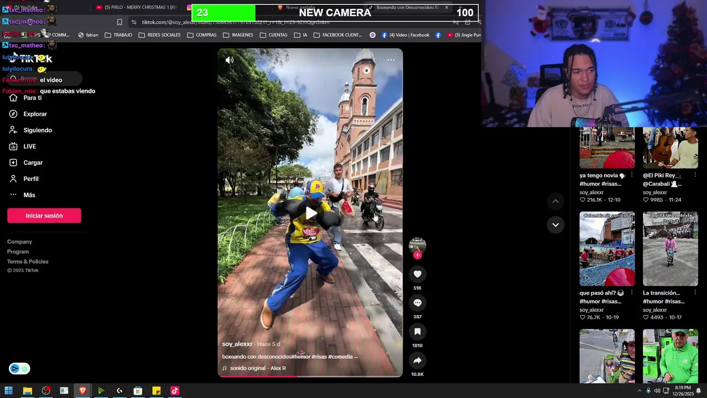Image resolution: width=707 pixels, height=398 pixels.
Task: Open the REDES SOCIALES bookmarks folder
Action: point(160,35)
